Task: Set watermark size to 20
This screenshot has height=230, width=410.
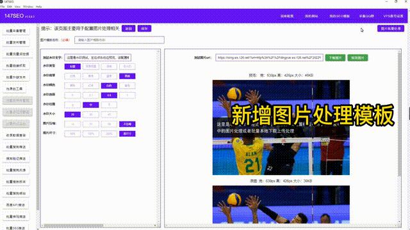Action: tap(72, 114)
